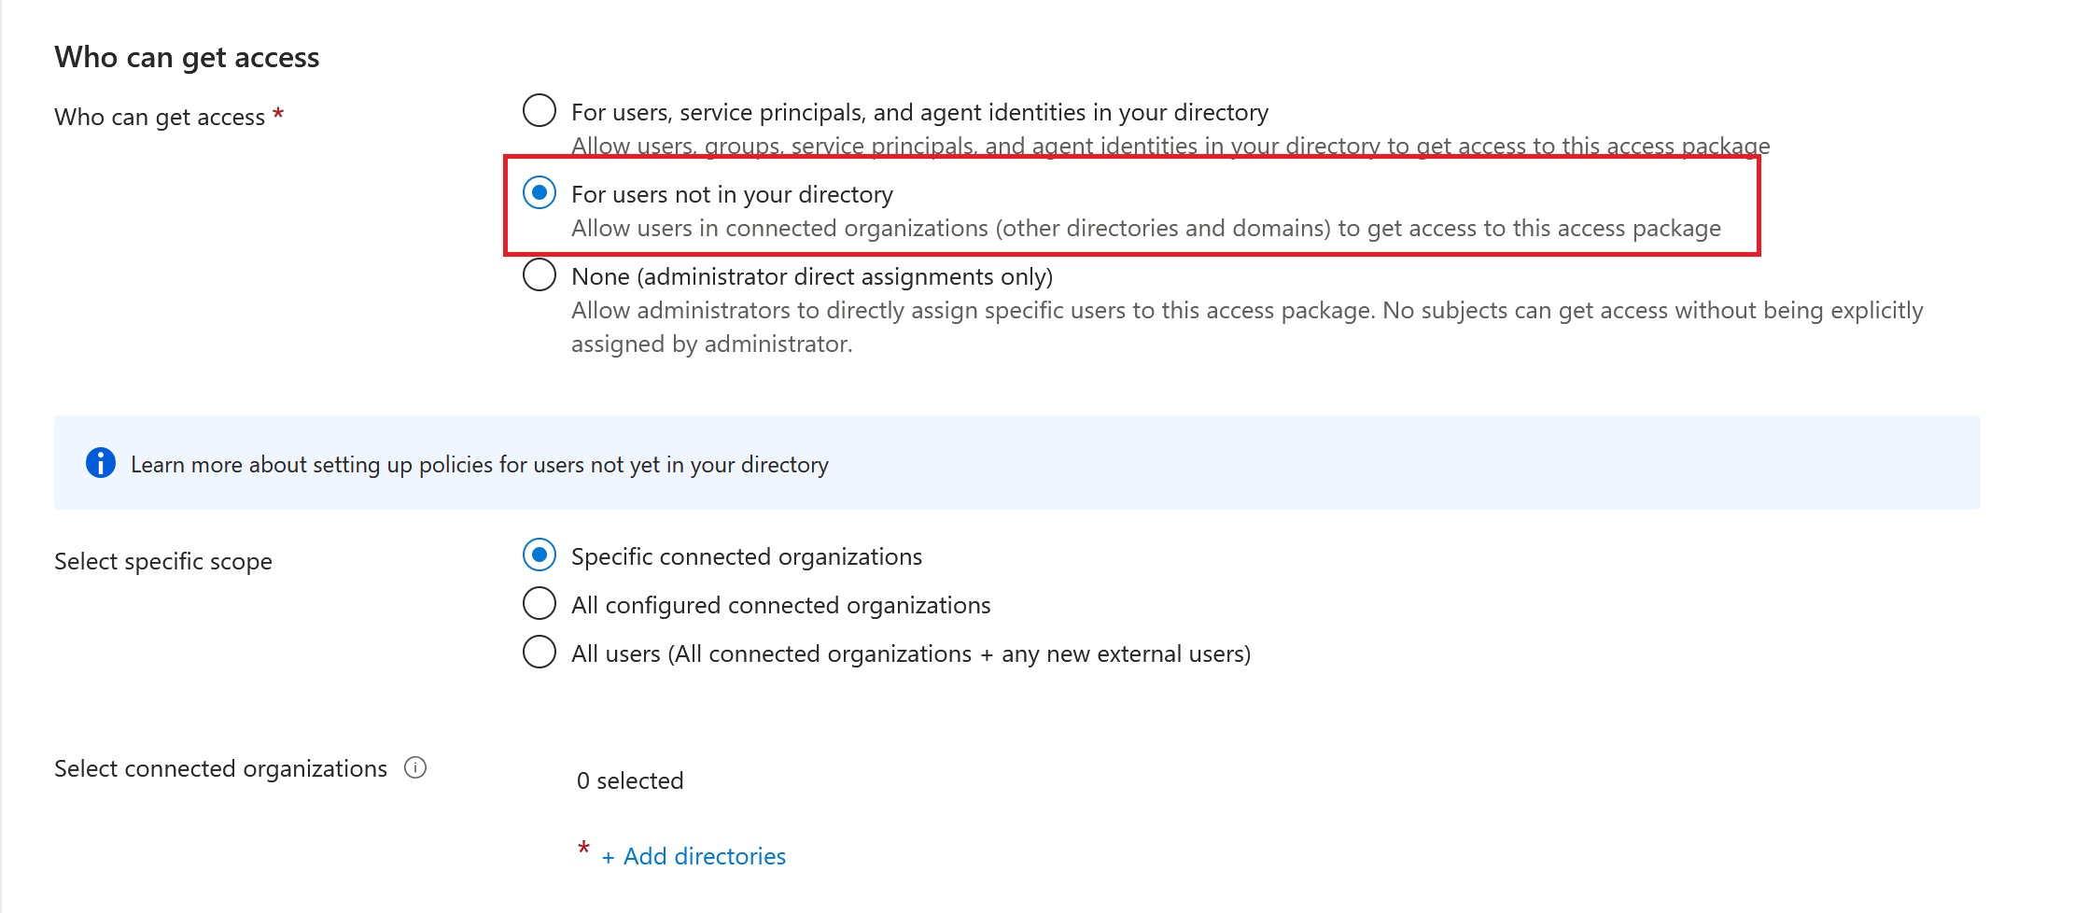Click the 'Allow users, groups, service principals' description text
The image size is (2074, 913).
coord(1170,146)
